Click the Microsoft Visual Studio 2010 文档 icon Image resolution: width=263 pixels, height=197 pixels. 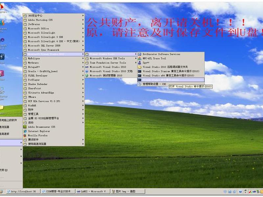87,71
